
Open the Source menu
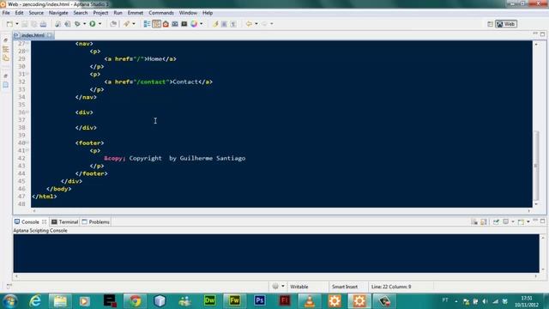(x=36, y=13)
